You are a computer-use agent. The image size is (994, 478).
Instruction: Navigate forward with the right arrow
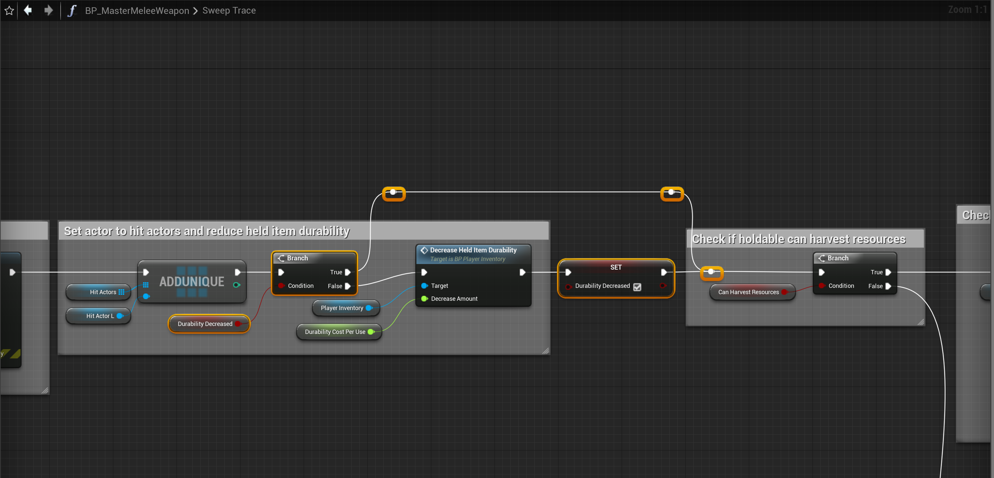48,10
